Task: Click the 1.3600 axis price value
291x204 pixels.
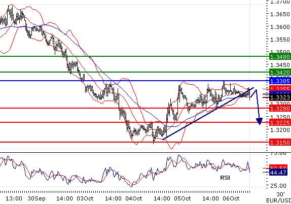Action: 280,27
